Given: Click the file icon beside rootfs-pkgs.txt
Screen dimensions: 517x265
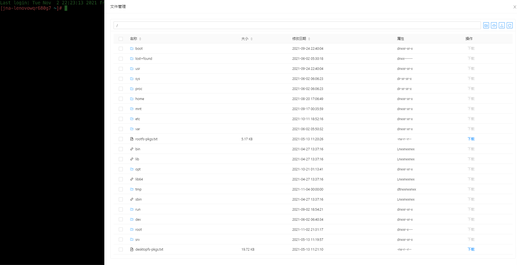Looking at the screenshot, I should click(132, 139).
